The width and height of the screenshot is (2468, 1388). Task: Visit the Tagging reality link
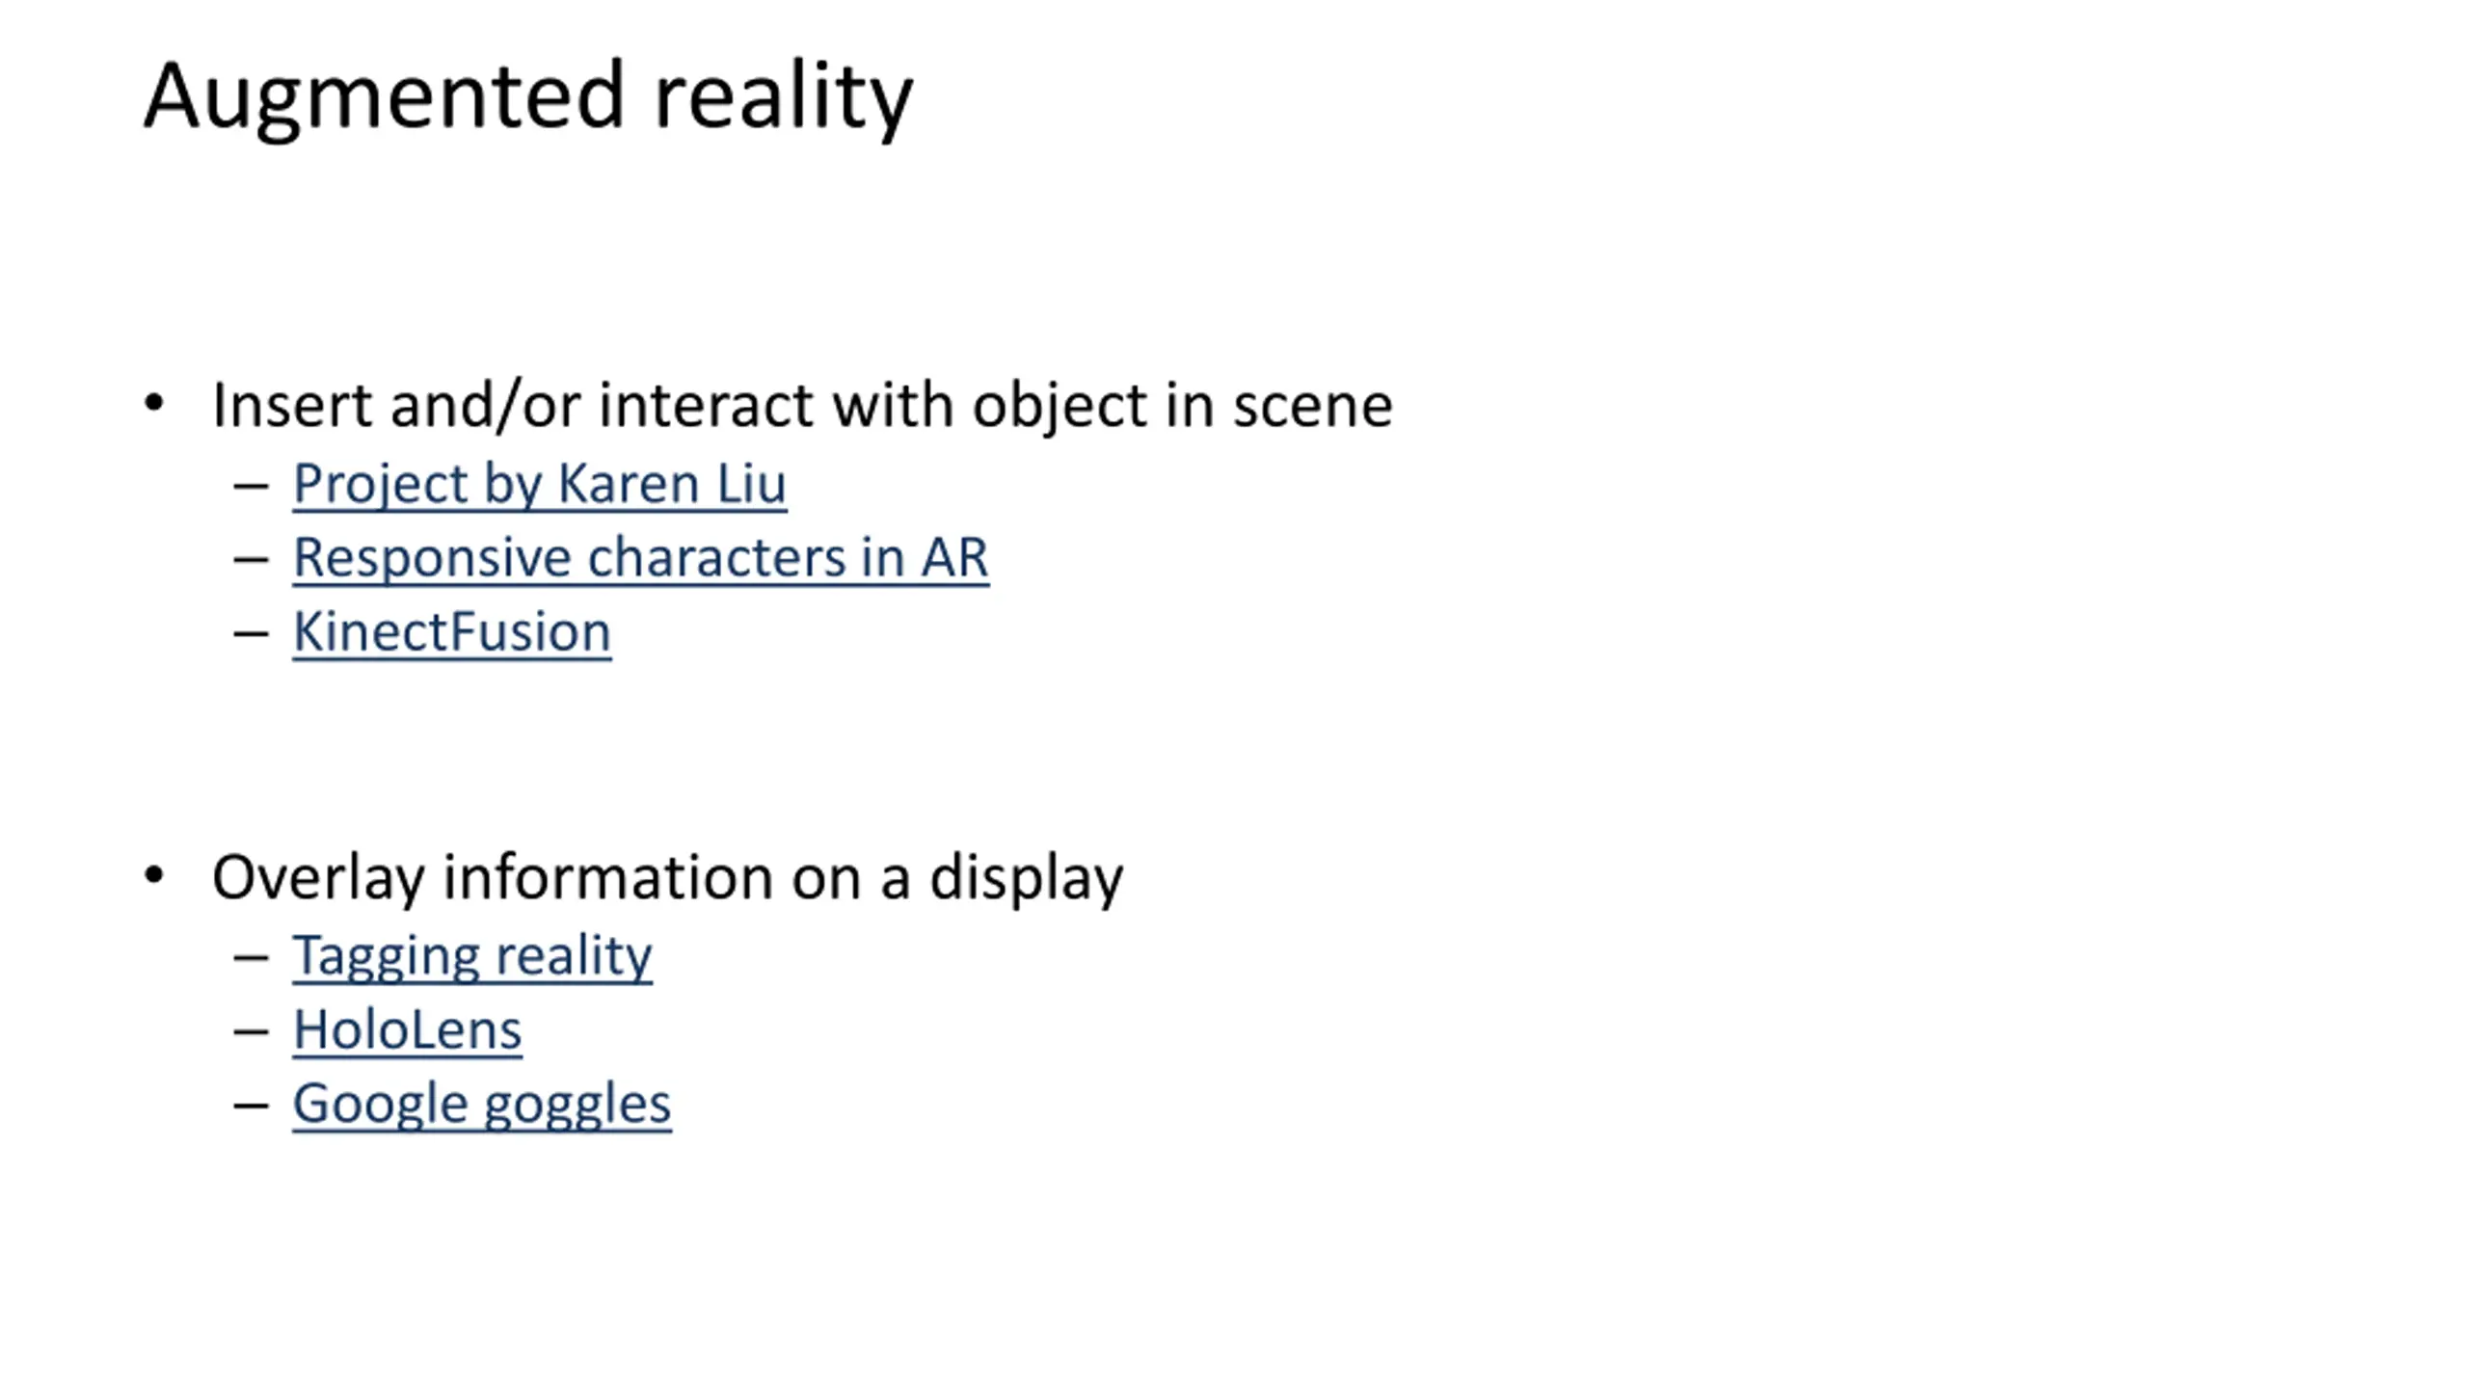[472, 956]
